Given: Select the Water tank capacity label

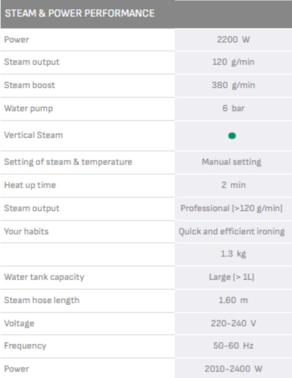Looking at the screenshot, I should tap(44, 277).
